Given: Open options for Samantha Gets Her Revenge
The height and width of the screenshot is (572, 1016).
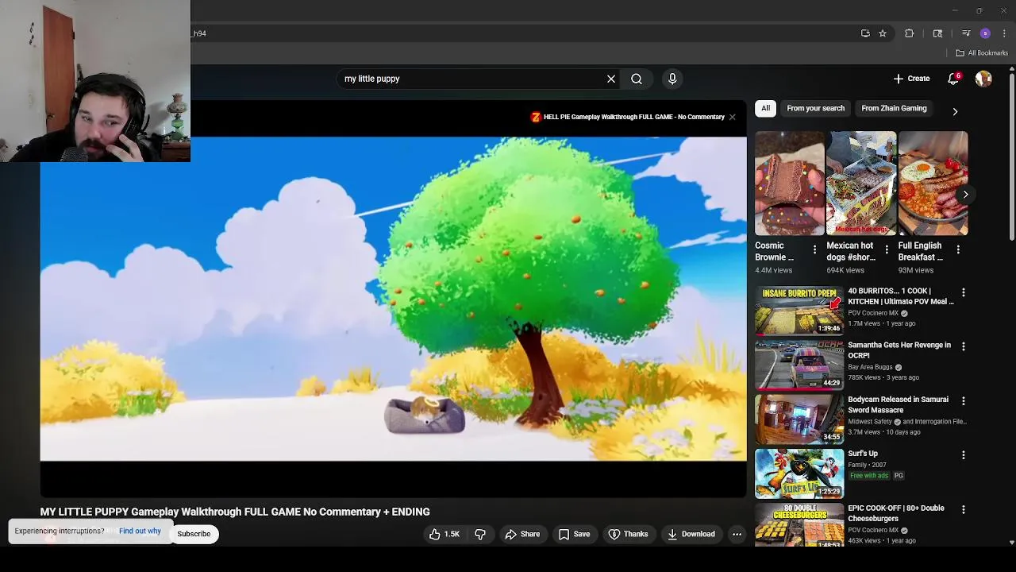Looking at the screenshot, I should 964,346.
